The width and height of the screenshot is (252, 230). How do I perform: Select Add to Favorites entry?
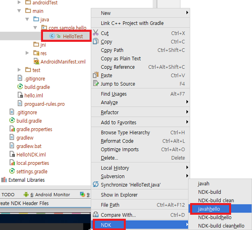140,123
